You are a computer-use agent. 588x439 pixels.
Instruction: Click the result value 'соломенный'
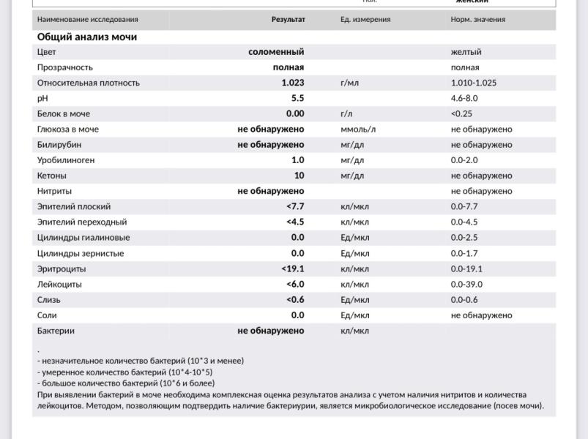[x=276, y=52]
